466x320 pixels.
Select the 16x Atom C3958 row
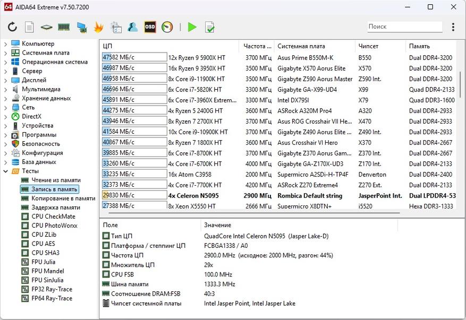coord(278,174)
